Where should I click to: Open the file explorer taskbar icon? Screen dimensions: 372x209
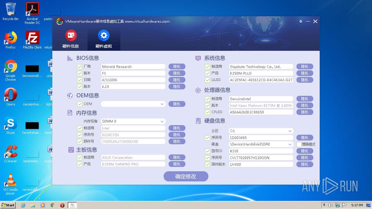[33, 205]
